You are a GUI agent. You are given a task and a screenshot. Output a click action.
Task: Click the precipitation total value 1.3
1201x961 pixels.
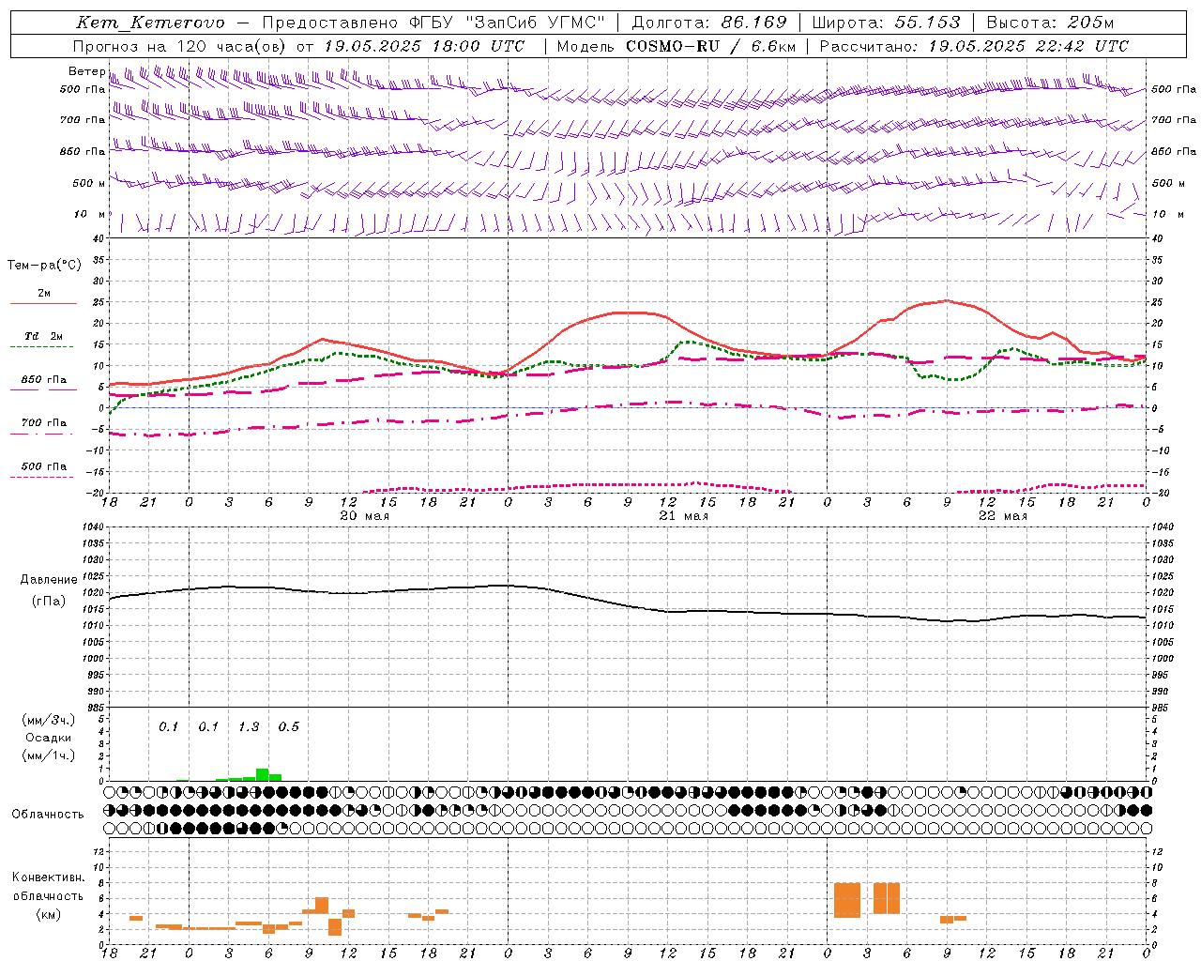[249, 726]
